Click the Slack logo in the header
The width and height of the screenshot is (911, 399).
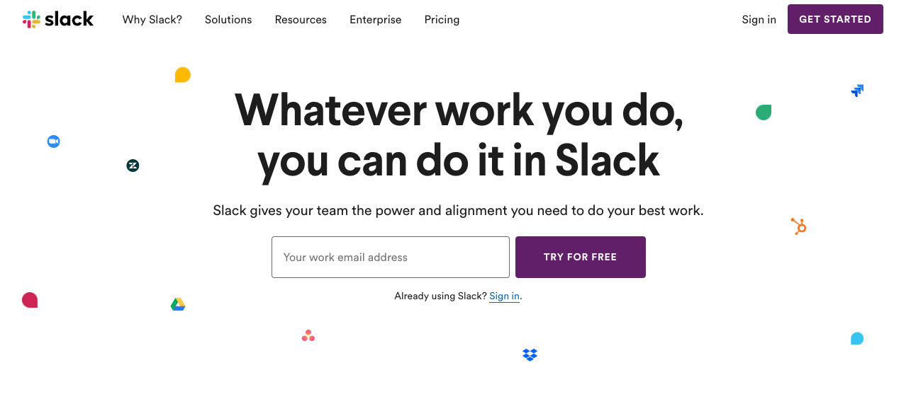coord(58,19)
